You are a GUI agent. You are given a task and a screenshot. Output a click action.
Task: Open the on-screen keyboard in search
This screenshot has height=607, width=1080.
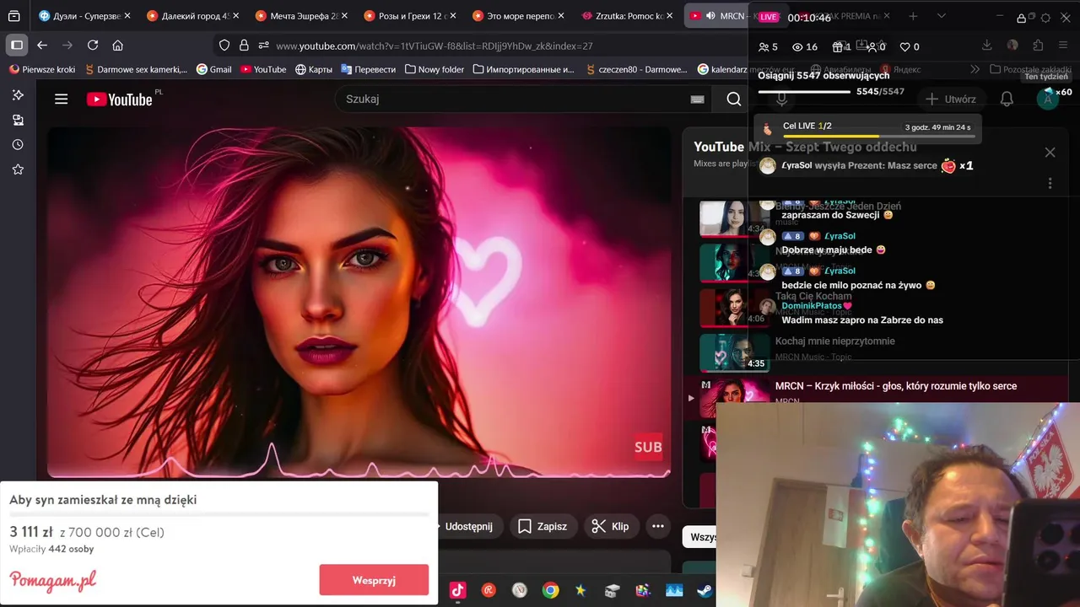[697, 99]
